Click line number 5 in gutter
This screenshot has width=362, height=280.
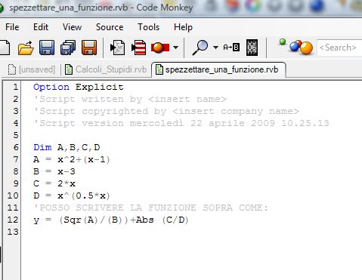[16, 135]
